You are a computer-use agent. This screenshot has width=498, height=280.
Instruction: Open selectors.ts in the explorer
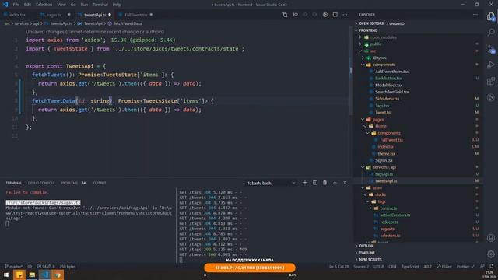click(x=390, y=236)
